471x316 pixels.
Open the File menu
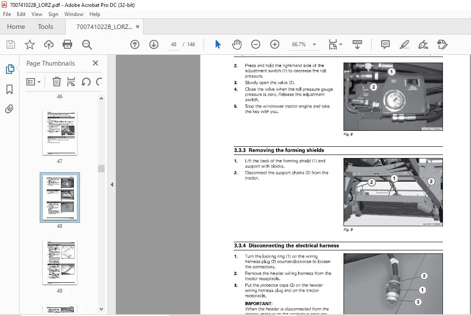coord(7,14)
